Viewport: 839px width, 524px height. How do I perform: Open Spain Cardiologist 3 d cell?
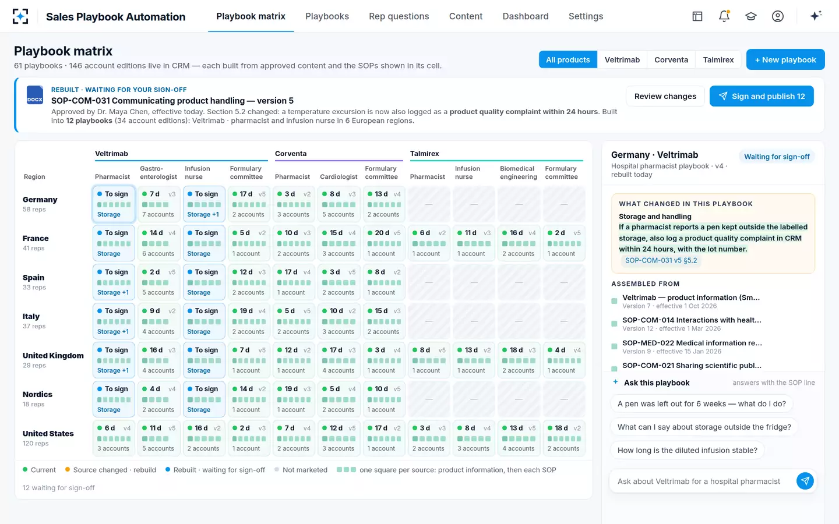[339, 282]
